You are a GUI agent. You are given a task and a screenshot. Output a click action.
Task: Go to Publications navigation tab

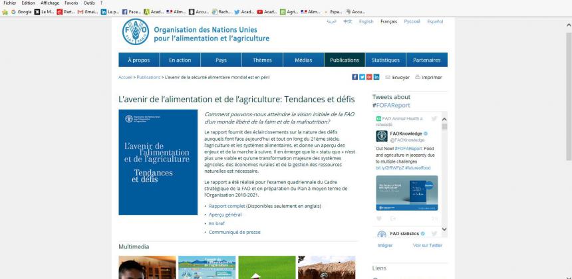tap(345, 60)
